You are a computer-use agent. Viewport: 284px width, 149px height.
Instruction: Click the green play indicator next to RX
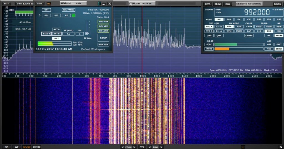[73, 16]
